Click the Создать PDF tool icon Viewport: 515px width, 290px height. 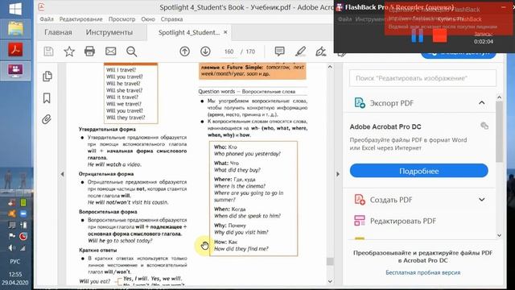(360, 200)
